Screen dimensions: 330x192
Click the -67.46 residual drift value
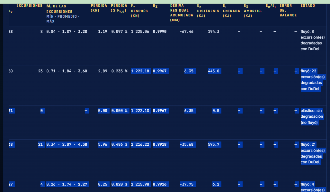pos(186,32)
